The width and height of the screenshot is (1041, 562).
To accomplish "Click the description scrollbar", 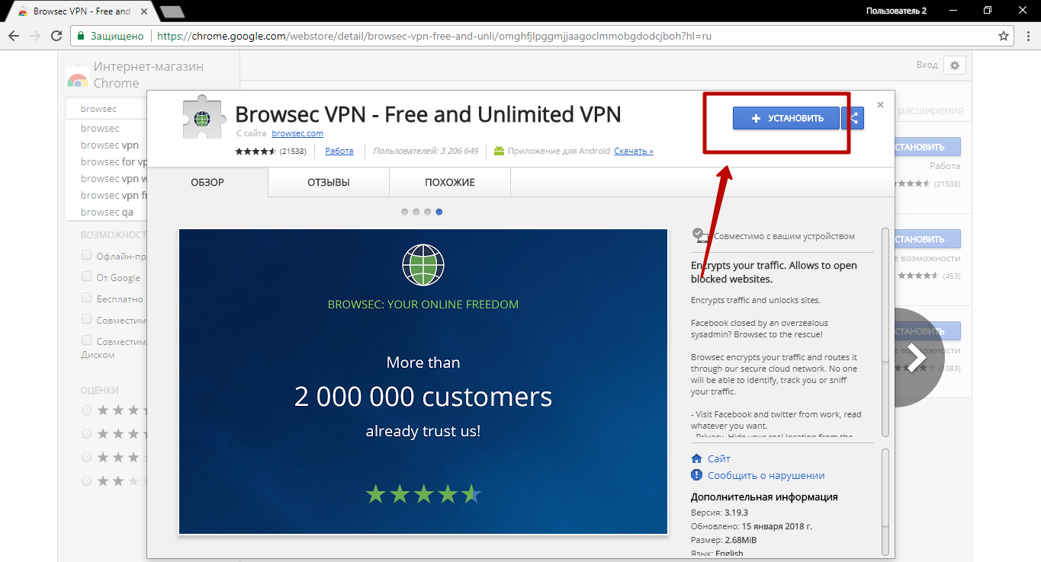I will tap(885, 332).
